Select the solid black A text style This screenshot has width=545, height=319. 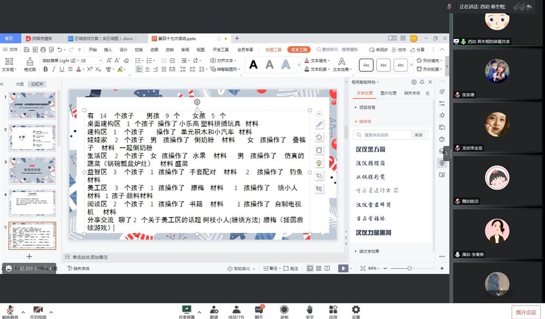pyautogui.click(x=253, y=64)
